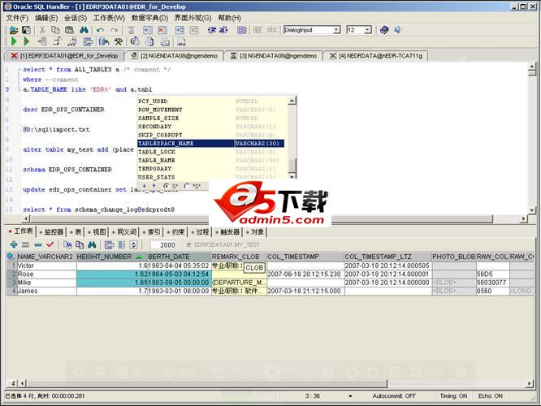Click the print icon in second toolbar
This screenshot has height=406, width=541.
[165, 41]
